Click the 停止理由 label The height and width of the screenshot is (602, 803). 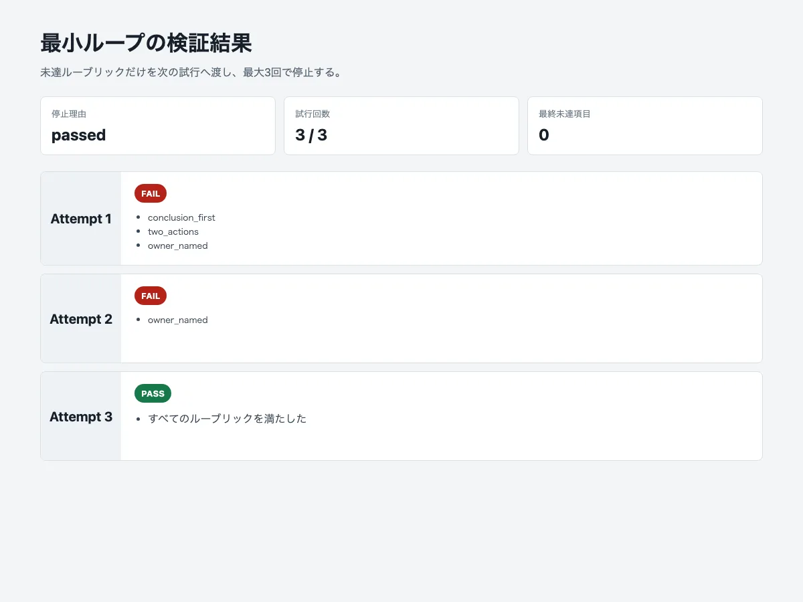point(69,114)
